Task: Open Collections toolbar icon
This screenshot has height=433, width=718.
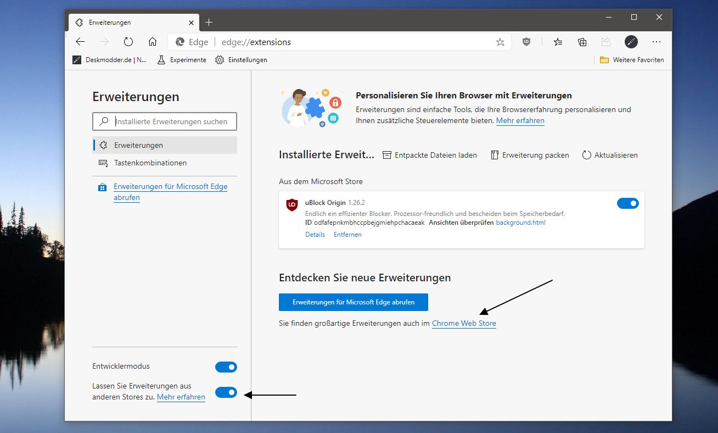Action: click(582, 42)
